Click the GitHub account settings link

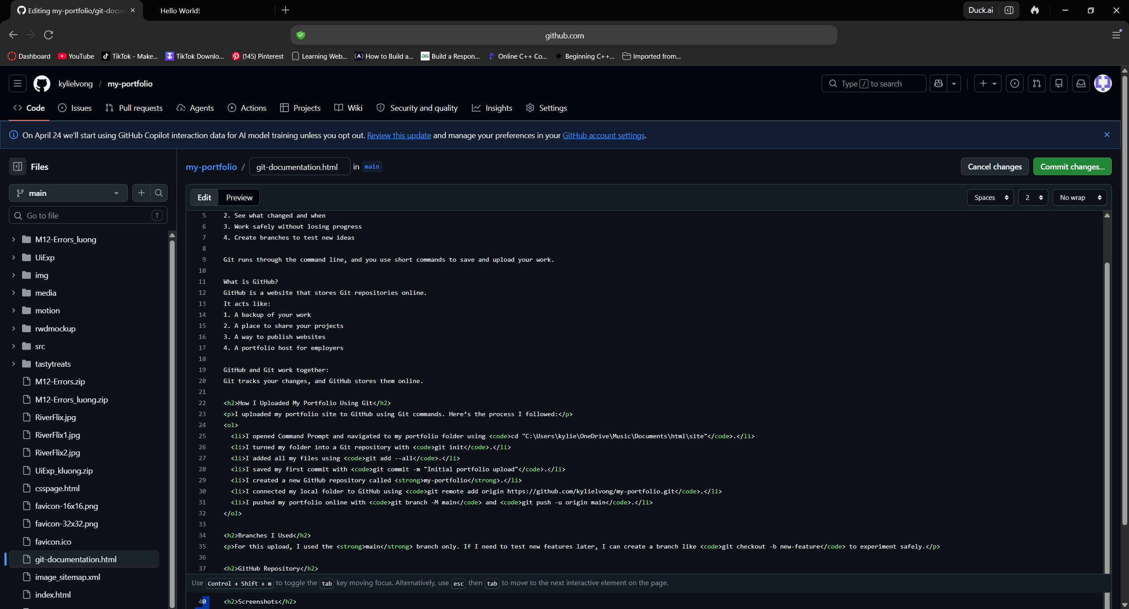pos(603,135)
